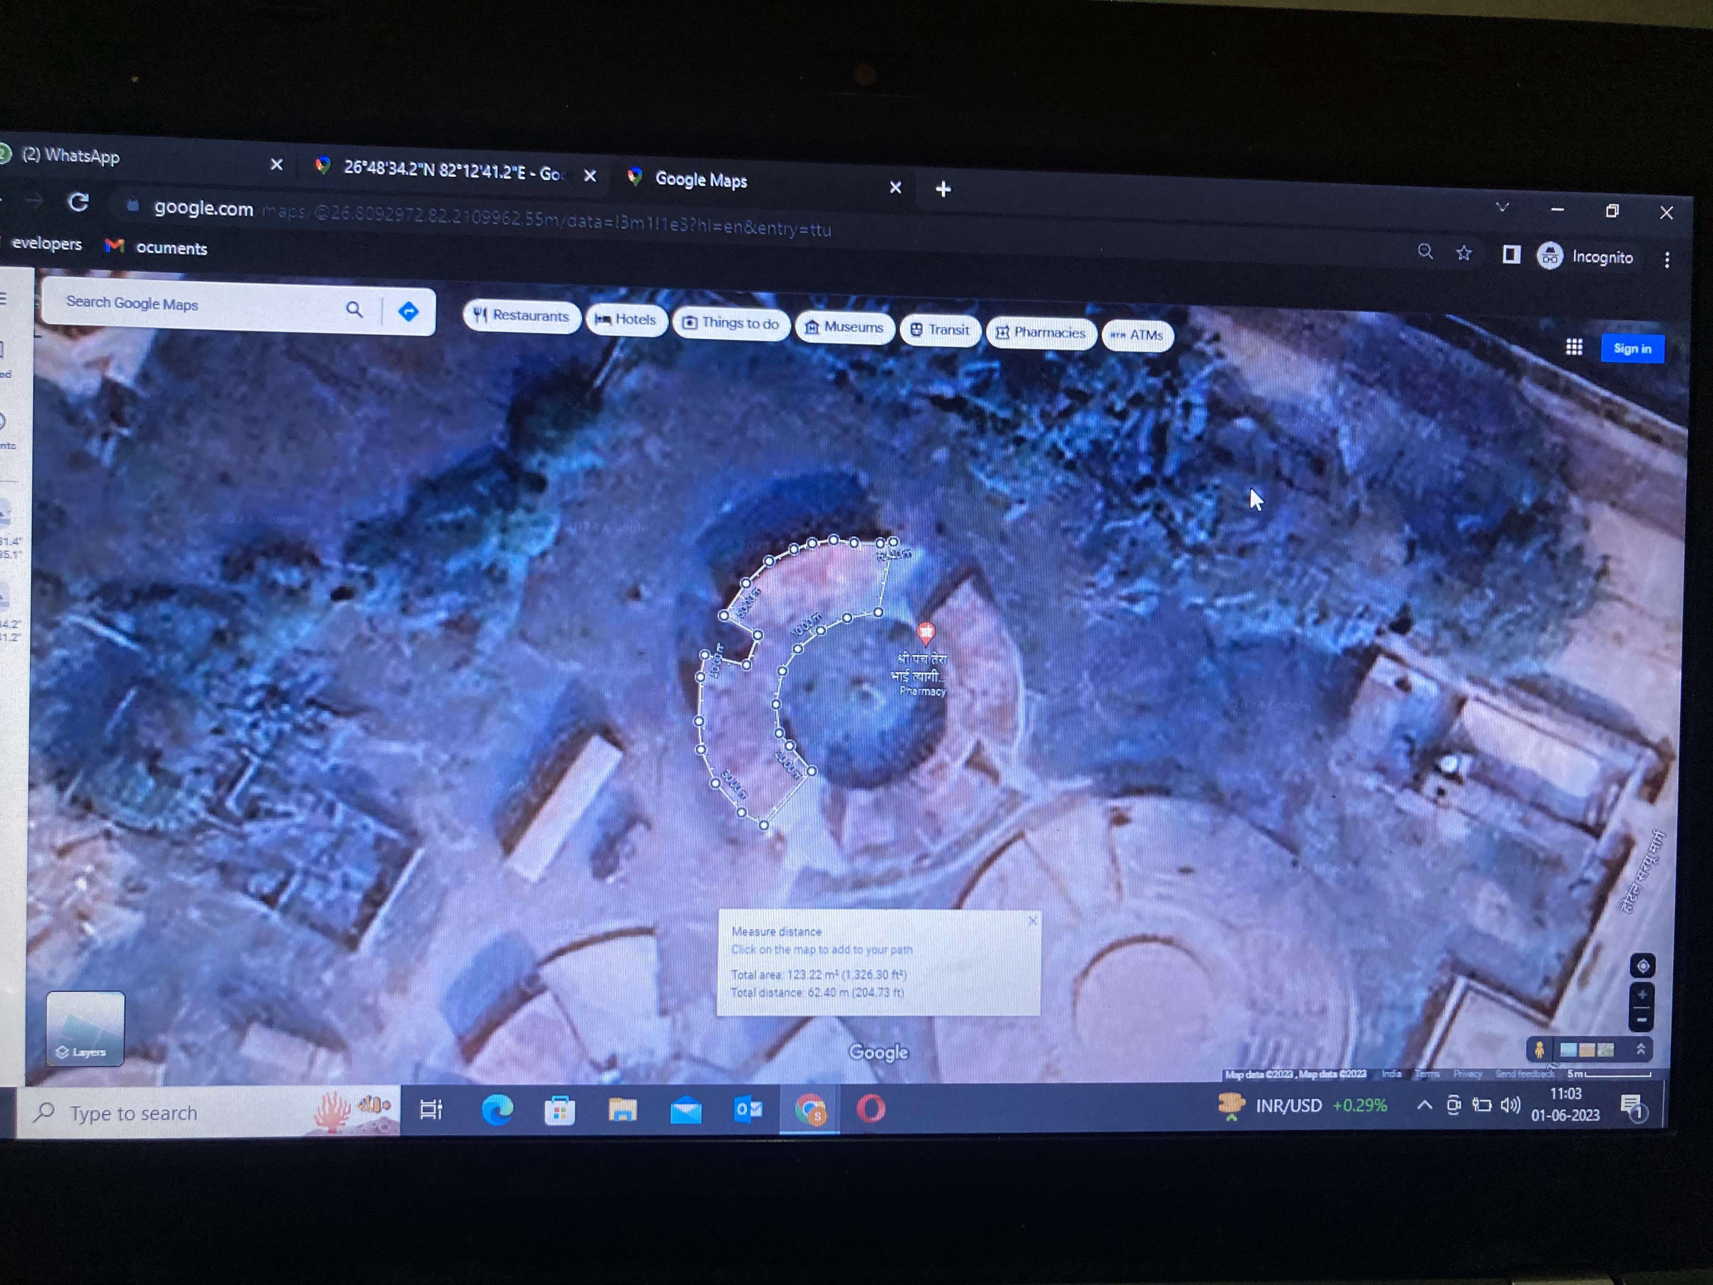
Task: Open Directions with the blue diamond icon
Action: 408,311
